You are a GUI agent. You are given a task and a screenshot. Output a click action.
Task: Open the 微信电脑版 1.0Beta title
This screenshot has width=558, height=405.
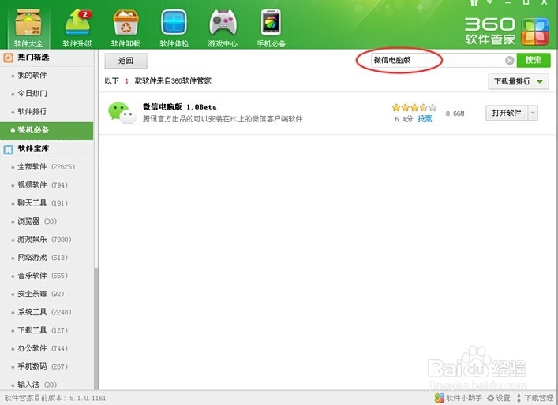click(x=180, y=106)
